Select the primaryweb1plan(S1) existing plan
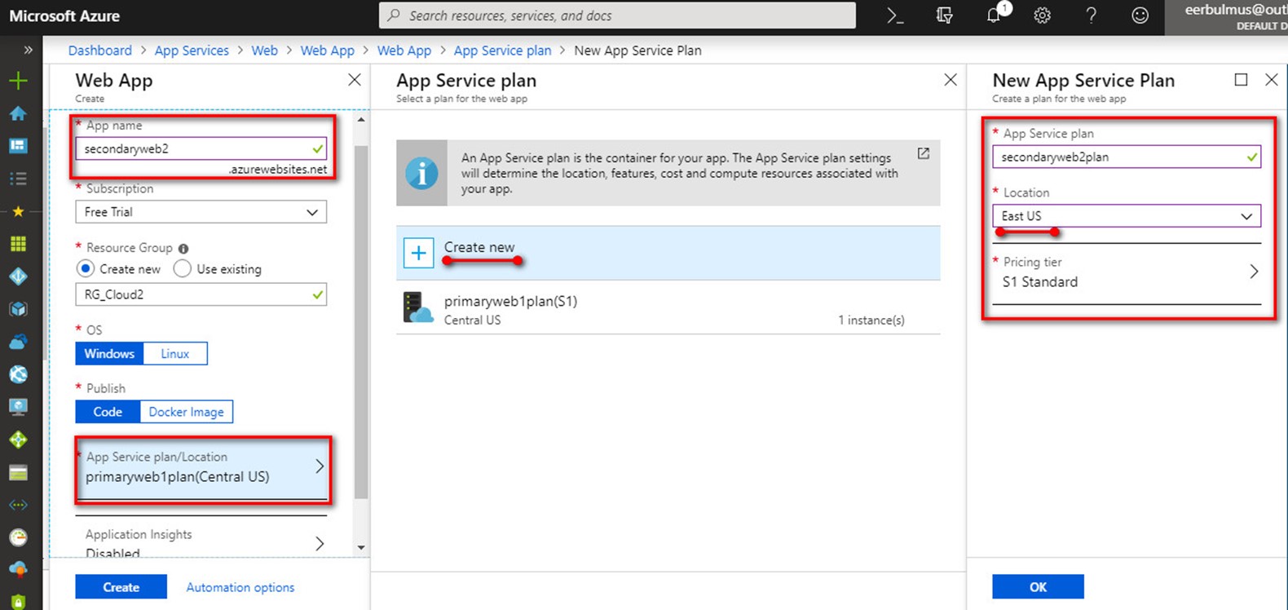Image resolution: width=1288 pixels, height=610 pixels. click(668, 309)
